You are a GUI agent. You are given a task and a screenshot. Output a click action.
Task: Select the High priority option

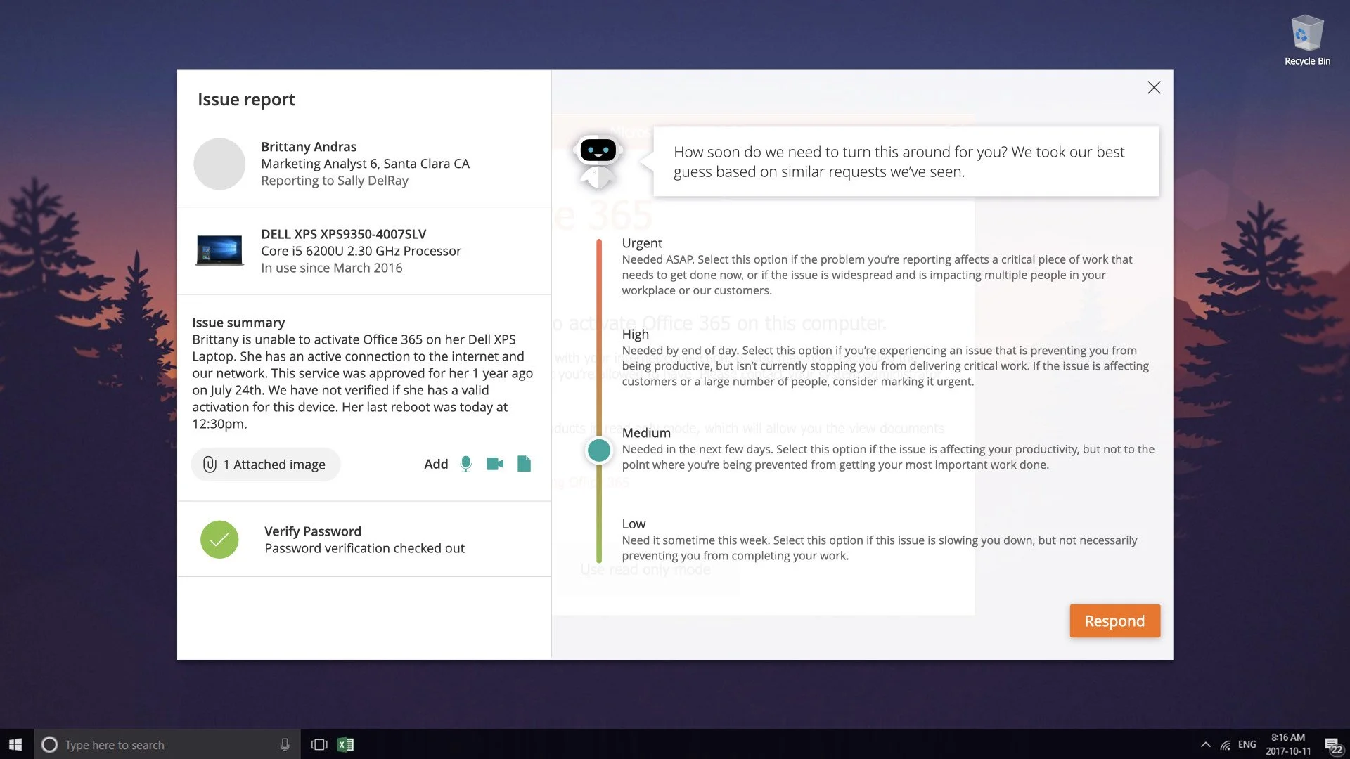[635, 335]
